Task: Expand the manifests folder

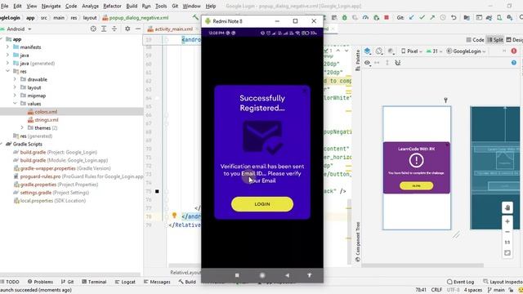Action: point(7,47)
